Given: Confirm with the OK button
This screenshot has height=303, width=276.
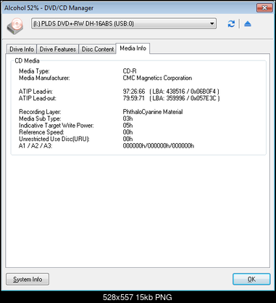Looking at the screenshot, I should [251, 279].
